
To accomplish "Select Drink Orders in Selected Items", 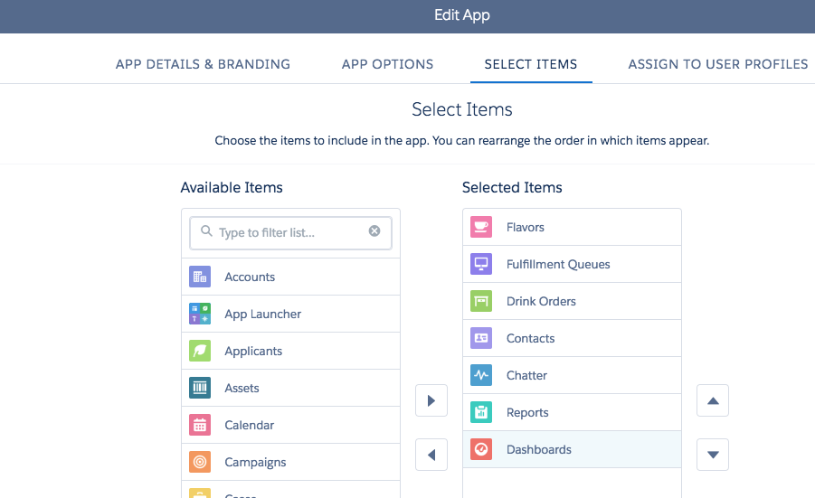I will pos(541,301).
